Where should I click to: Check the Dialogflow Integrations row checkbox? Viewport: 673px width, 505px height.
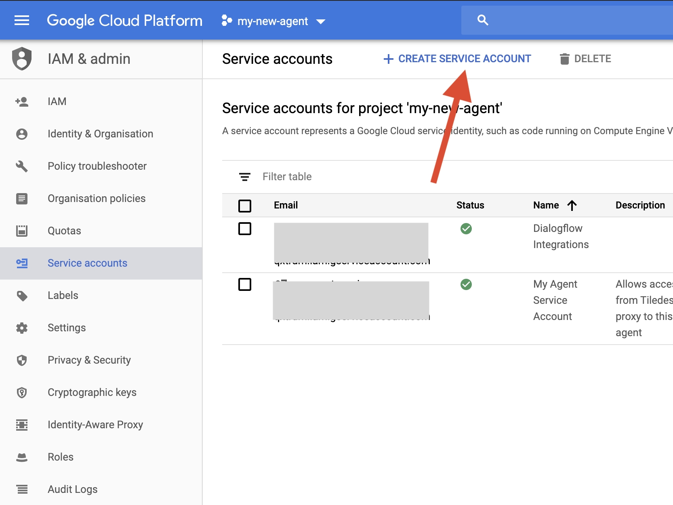pos(245,229)
